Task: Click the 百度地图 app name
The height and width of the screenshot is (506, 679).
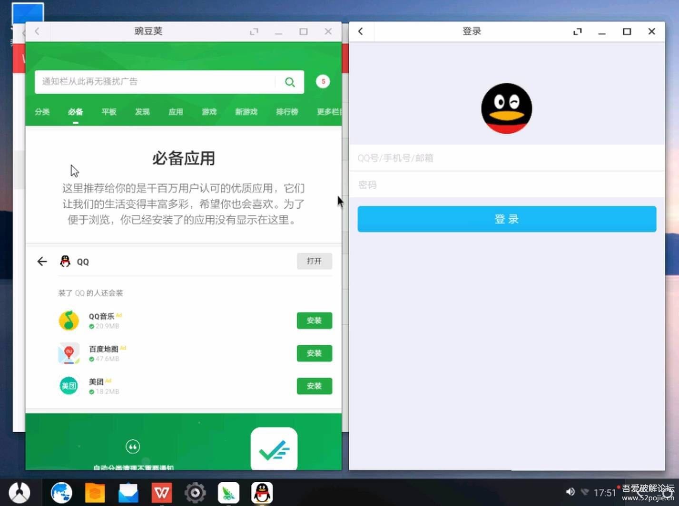Action: tap(103, 349)
